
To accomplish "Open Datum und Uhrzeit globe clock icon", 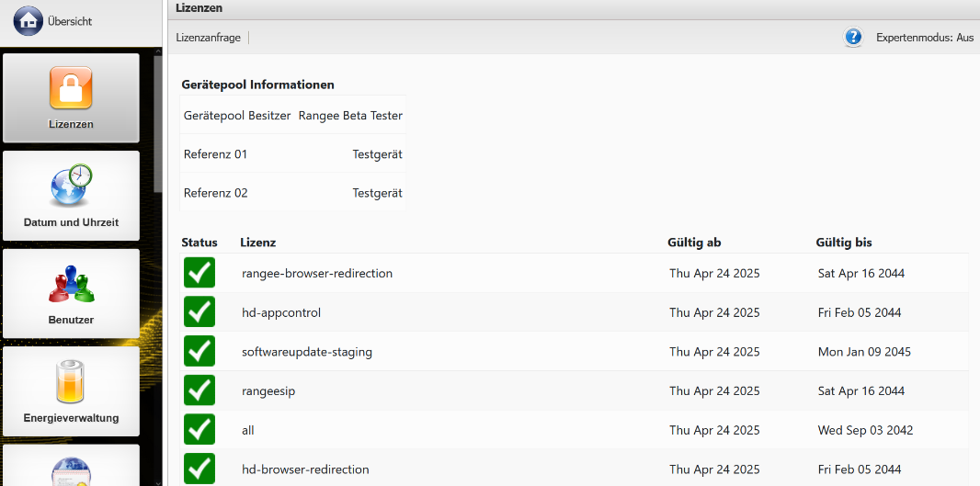I will pos(71,186).
